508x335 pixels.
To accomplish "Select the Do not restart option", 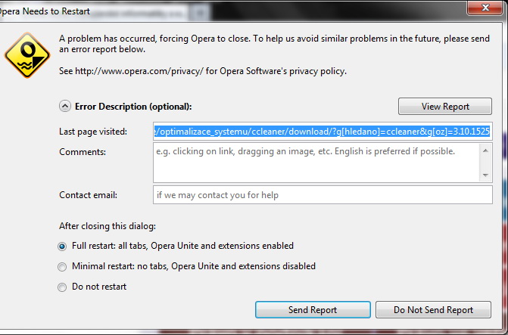I will (62, 287).
